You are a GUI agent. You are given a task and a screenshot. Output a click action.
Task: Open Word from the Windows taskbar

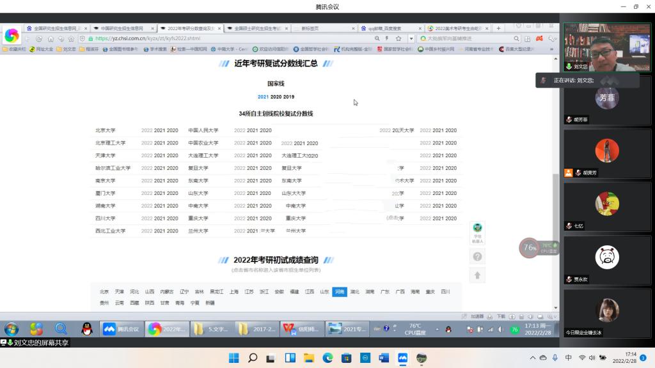click(x=384, y=358)
